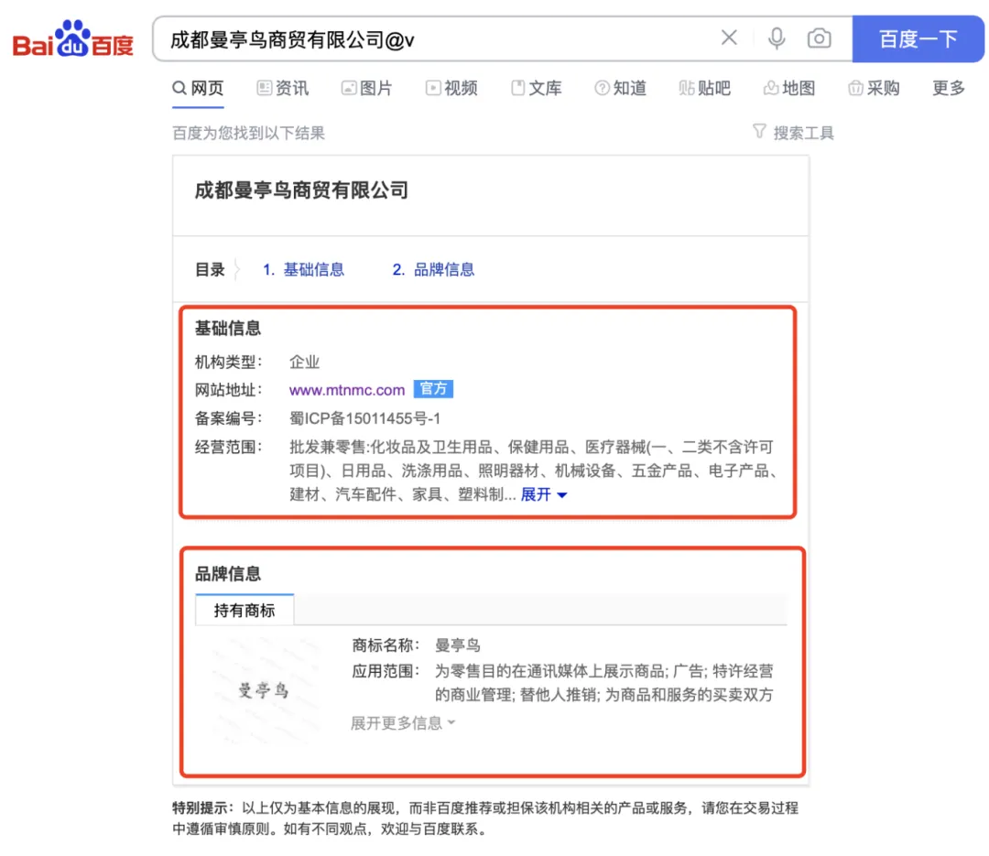The image size is (989, 856).
Task: Click the 目录 label
Action: [x=210, y=270]
